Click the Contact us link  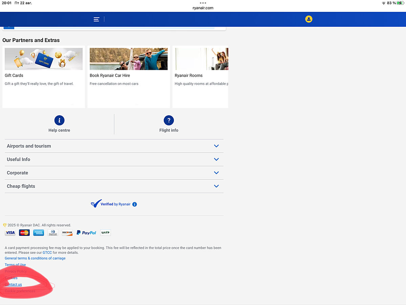pos(14,285)
